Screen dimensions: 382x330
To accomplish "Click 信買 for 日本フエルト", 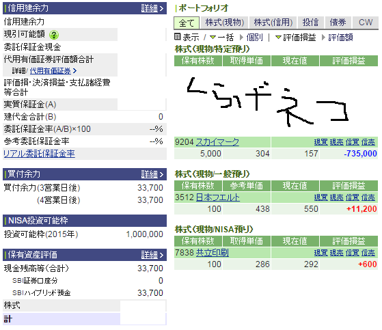I will click(x=353, y=197).
